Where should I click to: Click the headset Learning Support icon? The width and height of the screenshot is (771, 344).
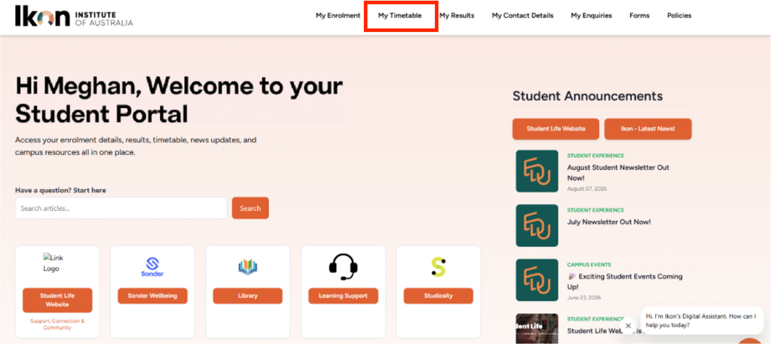click(343, 267)
